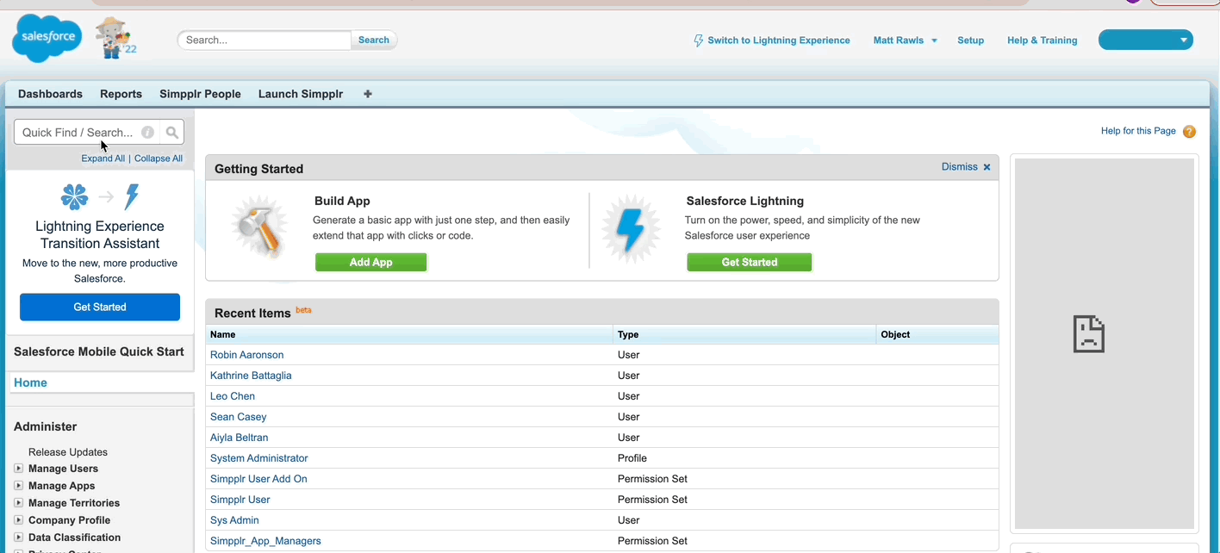Open recent item Robin Aaronson
Screen dimensions: 1220x553
pyautogui.click(x=246, y=355)
